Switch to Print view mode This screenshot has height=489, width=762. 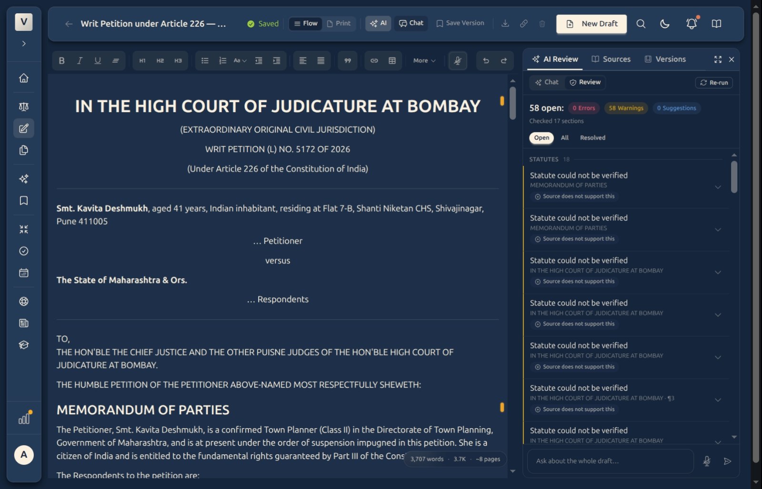339,23
